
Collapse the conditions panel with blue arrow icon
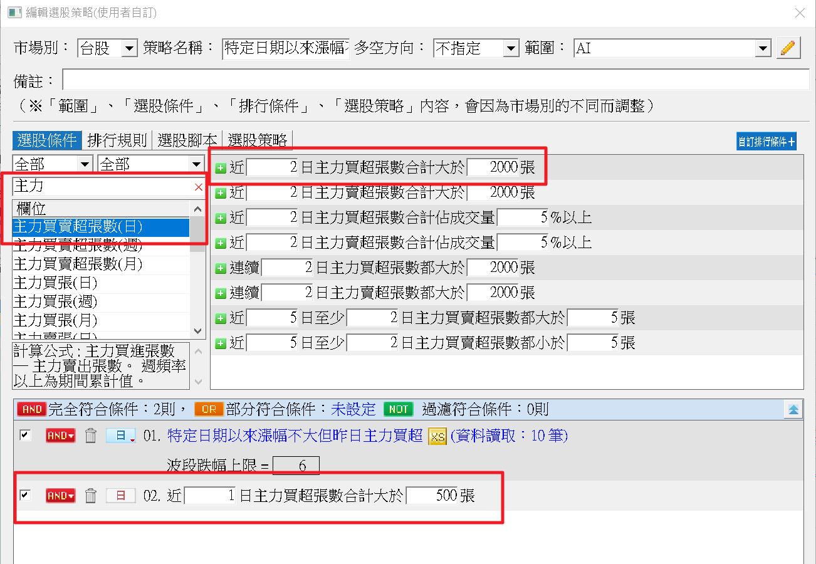793,410
